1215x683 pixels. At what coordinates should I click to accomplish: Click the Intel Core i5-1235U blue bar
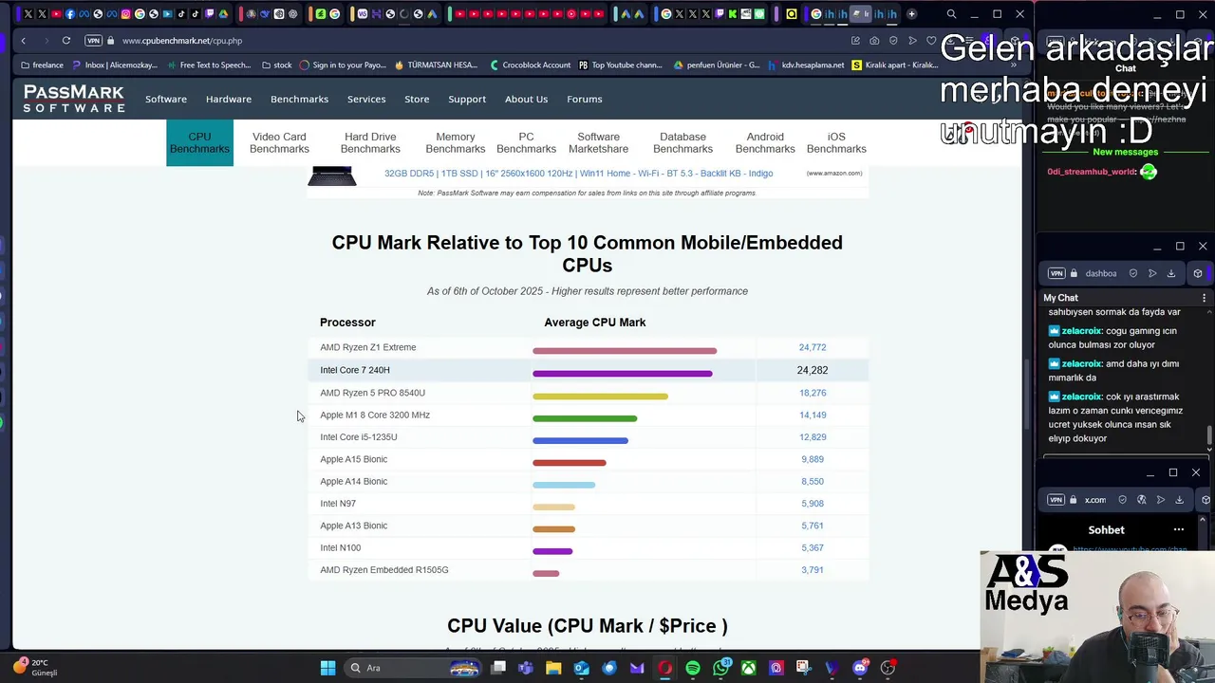pyautogui.click(x=580, y=440)
